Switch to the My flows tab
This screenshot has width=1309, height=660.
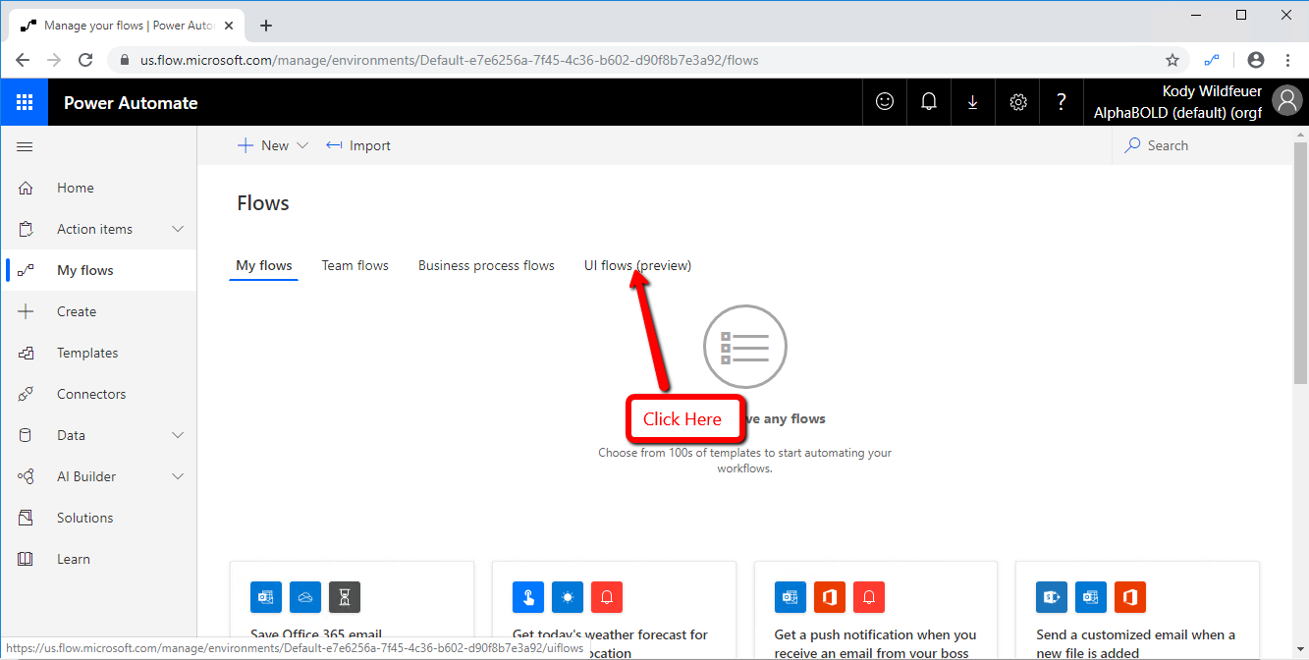pyautogui.click(x=263, y=265)
